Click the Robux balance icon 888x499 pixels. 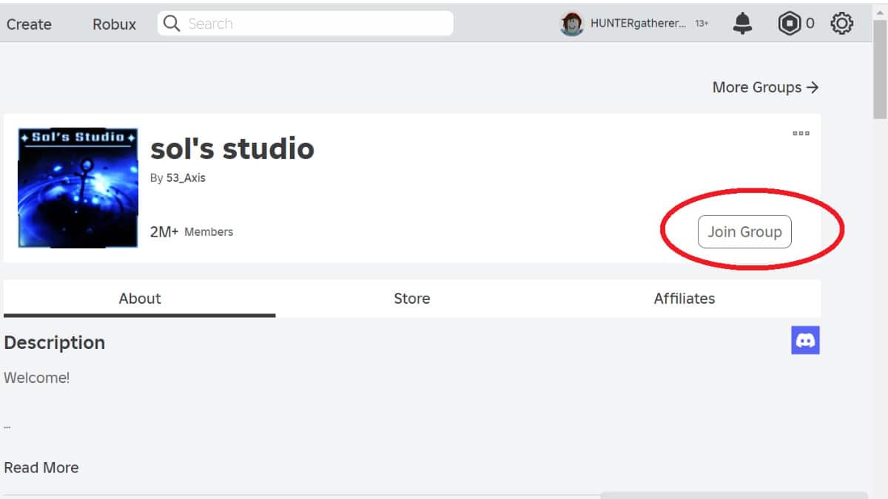coord(786,23)
